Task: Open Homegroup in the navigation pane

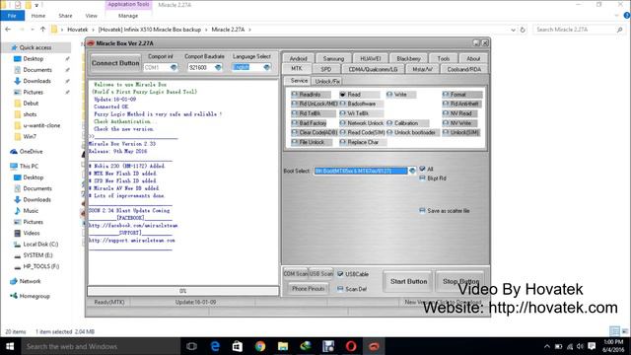Action: click(35, 296)
